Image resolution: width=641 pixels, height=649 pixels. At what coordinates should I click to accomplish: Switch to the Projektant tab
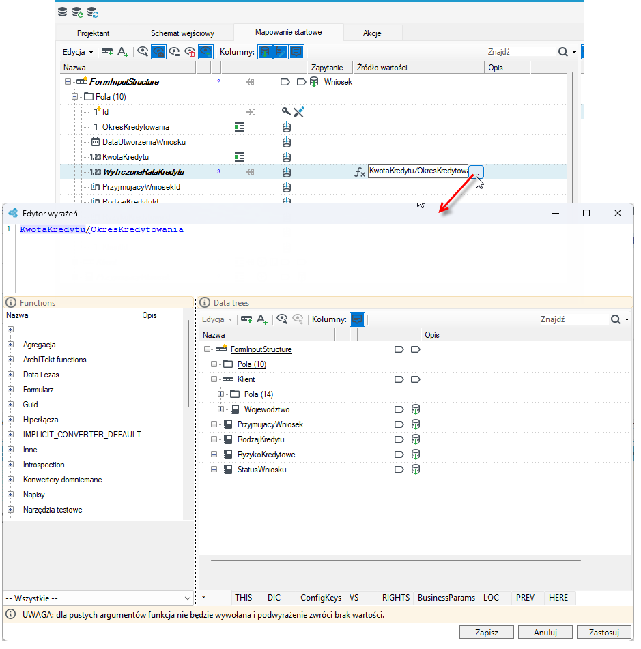93,33
